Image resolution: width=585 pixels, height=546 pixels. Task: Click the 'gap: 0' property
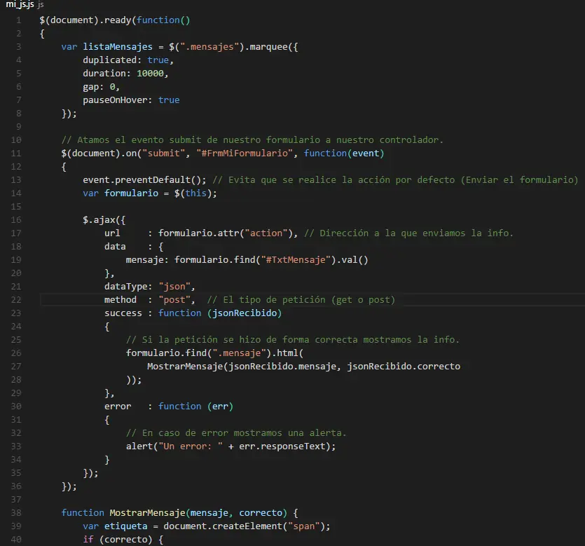pyautogui.click(x=101, y=87)
